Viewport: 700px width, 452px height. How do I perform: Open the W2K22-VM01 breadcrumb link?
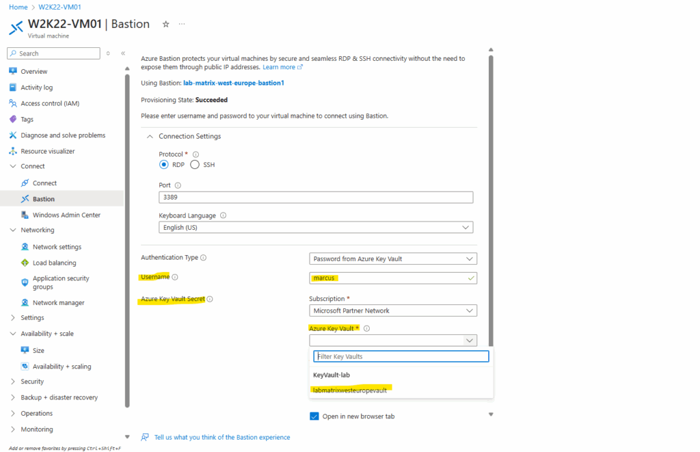pyautogui.click(x=60, y=7)
